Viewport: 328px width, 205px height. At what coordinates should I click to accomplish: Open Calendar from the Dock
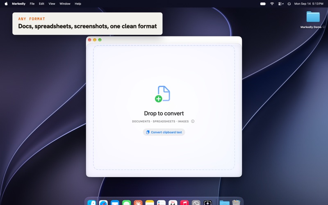173,203
